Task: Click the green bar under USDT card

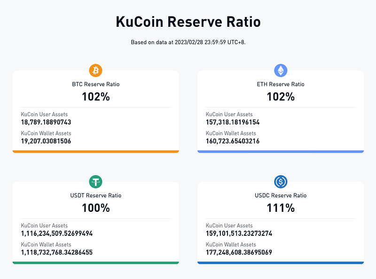Action: coord(96,263)
